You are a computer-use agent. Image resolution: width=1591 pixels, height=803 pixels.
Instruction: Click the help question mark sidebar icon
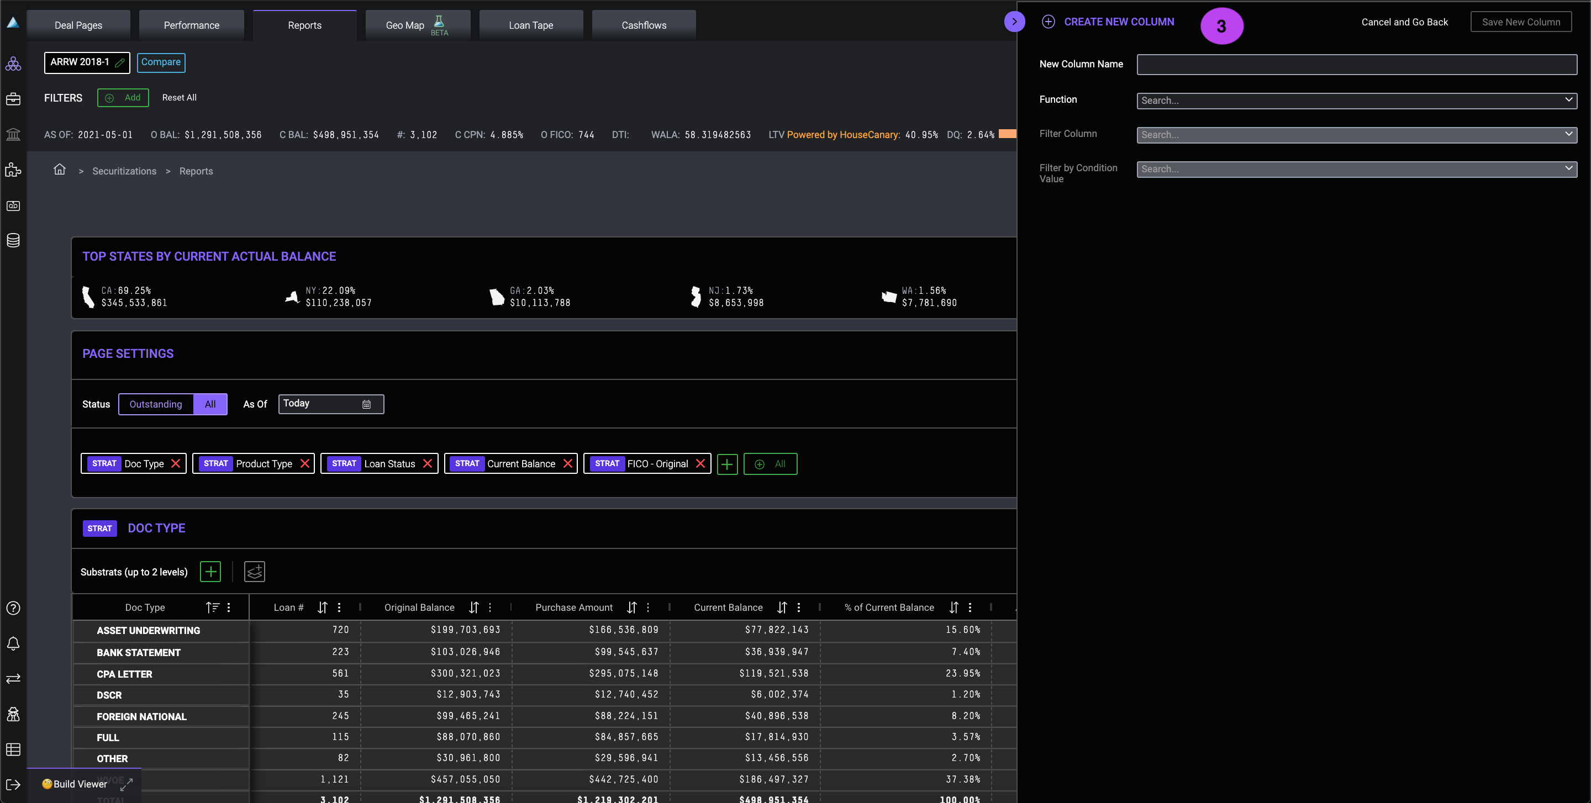click(x=13, y=608)
